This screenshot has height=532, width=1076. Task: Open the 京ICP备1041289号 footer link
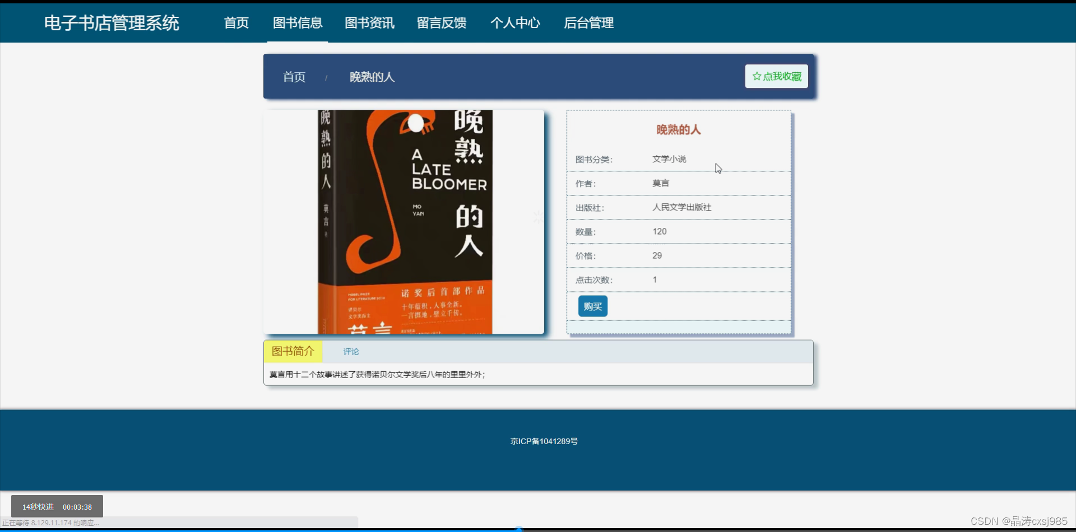[x=543, y=441]
